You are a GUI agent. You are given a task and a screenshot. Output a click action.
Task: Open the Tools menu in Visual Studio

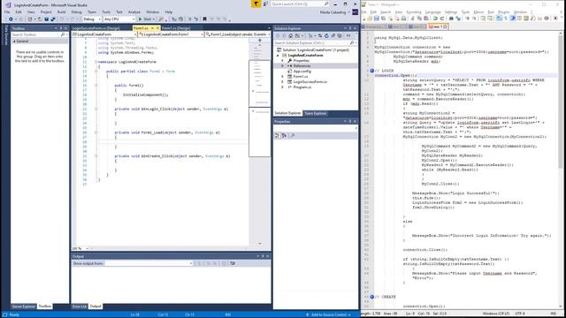pyautogui.click(x=106, y=11)
